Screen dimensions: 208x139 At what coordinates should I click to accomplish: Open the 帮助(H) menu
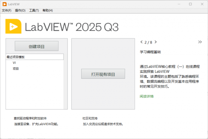48,10
